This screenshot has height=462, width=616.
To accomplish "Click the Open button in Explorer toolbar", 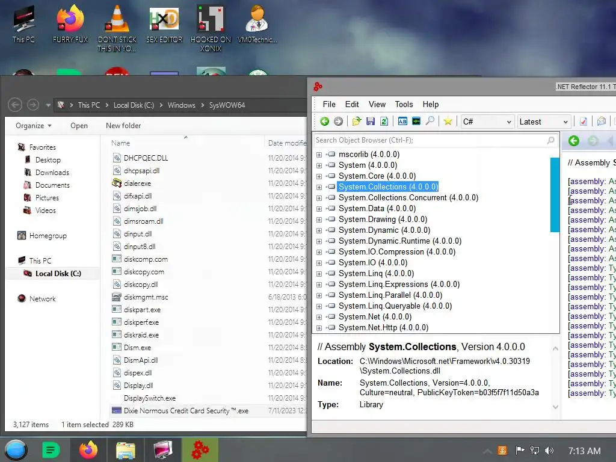I will 79,126.
